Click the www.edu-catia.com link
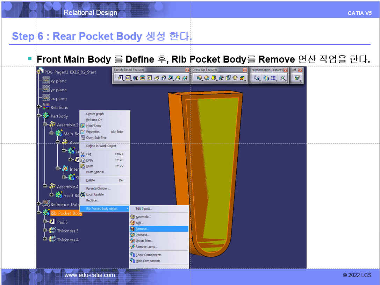Image resolution: width=380 pixels, height=285 pixels. [89, 275]
